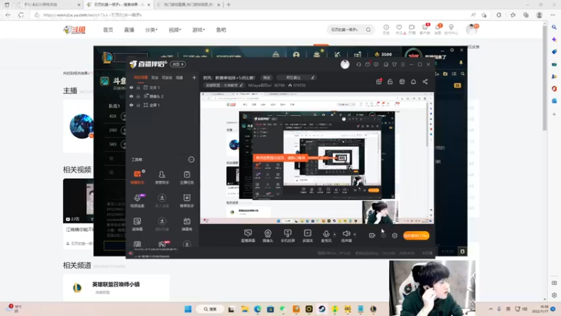Edit the 英雄联盟 category tag
The height and width of the screenshot is (316, 561).
click(x=224, y=85)
